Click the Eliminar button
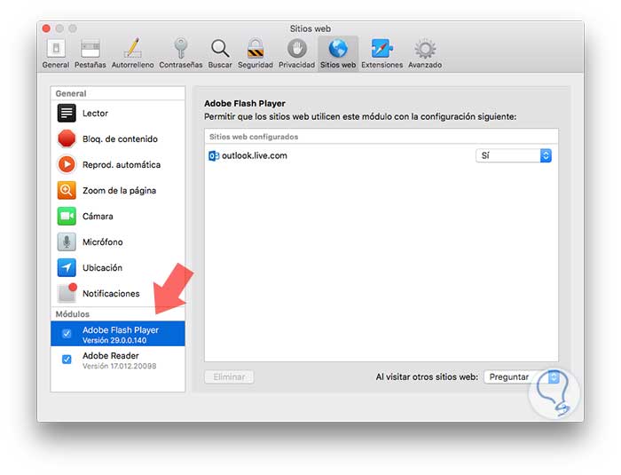Viewport: 621px width, 475px height. (229, 376)
